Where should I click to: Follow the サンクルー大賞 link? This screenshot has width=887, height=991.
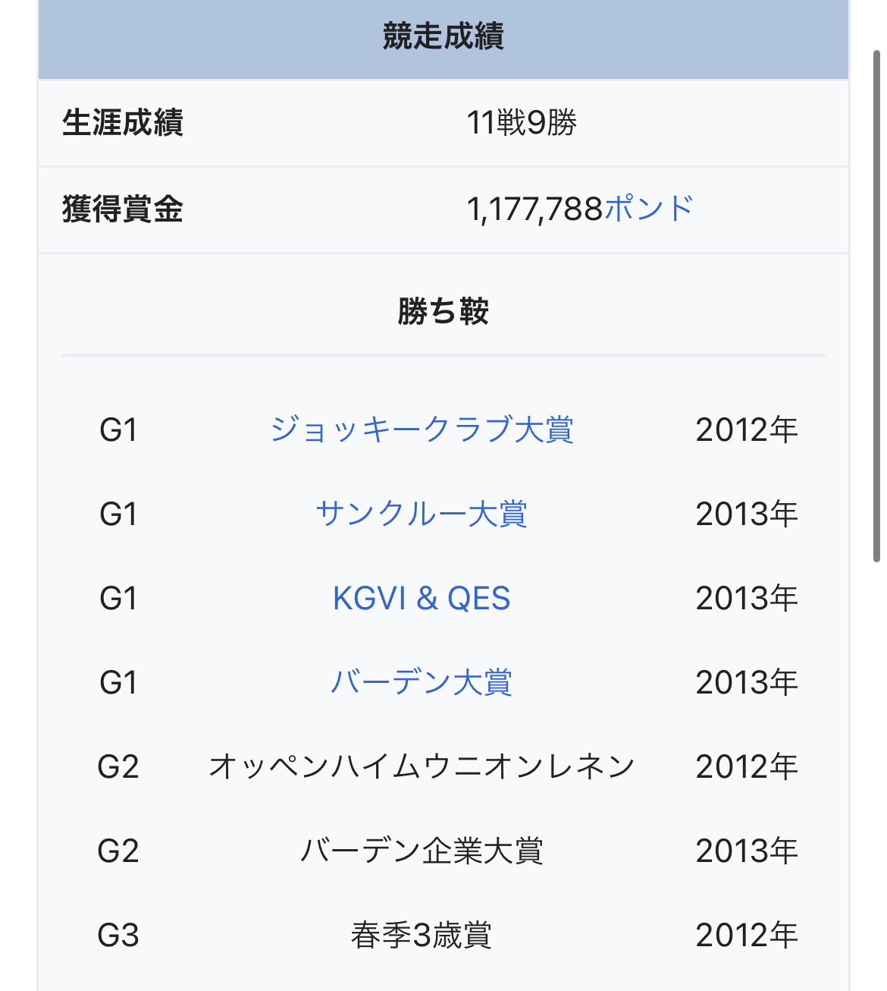(422, 514)
